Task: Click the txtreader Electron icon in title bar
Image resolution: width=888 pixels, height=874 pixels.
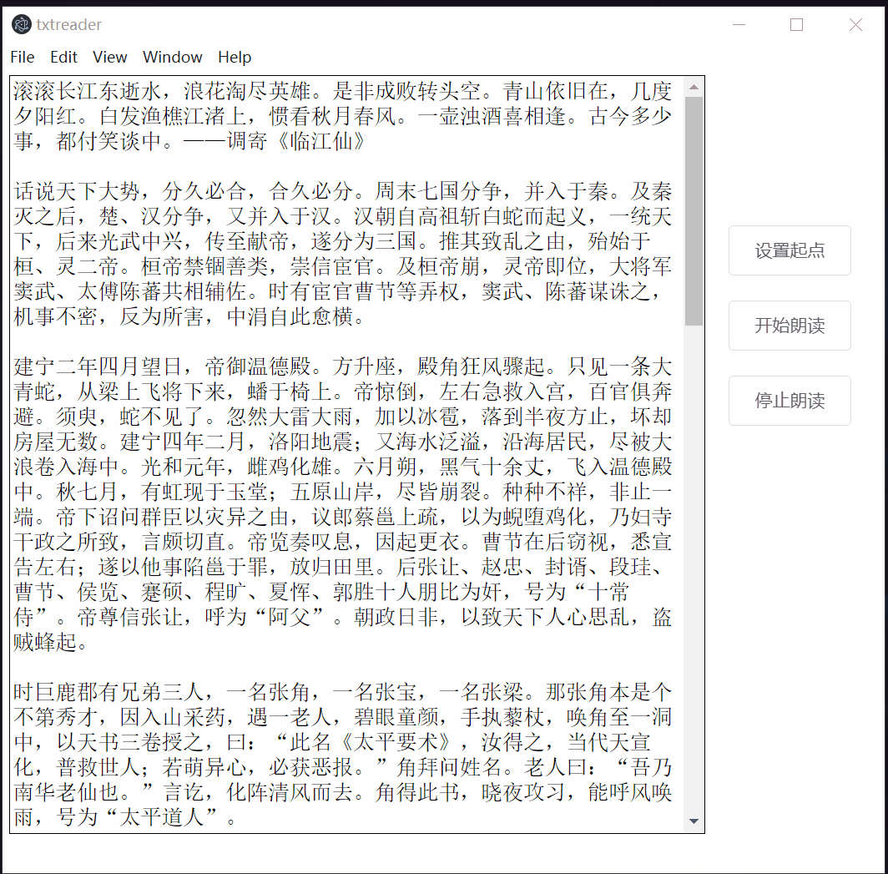Action: click(x=21, y=25)
